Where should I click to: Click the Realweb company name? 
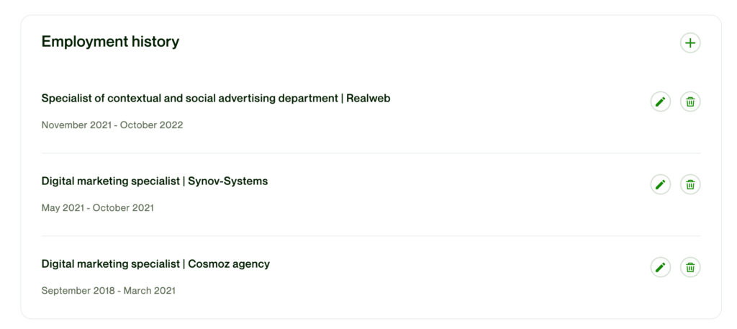(x=368, y=98)
